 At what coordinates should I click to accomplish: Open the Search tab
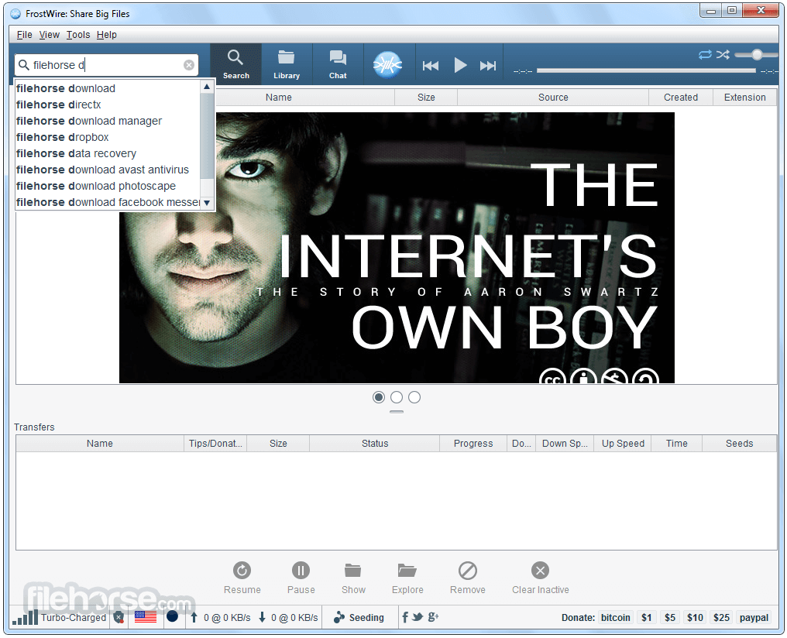click(236, 64)
